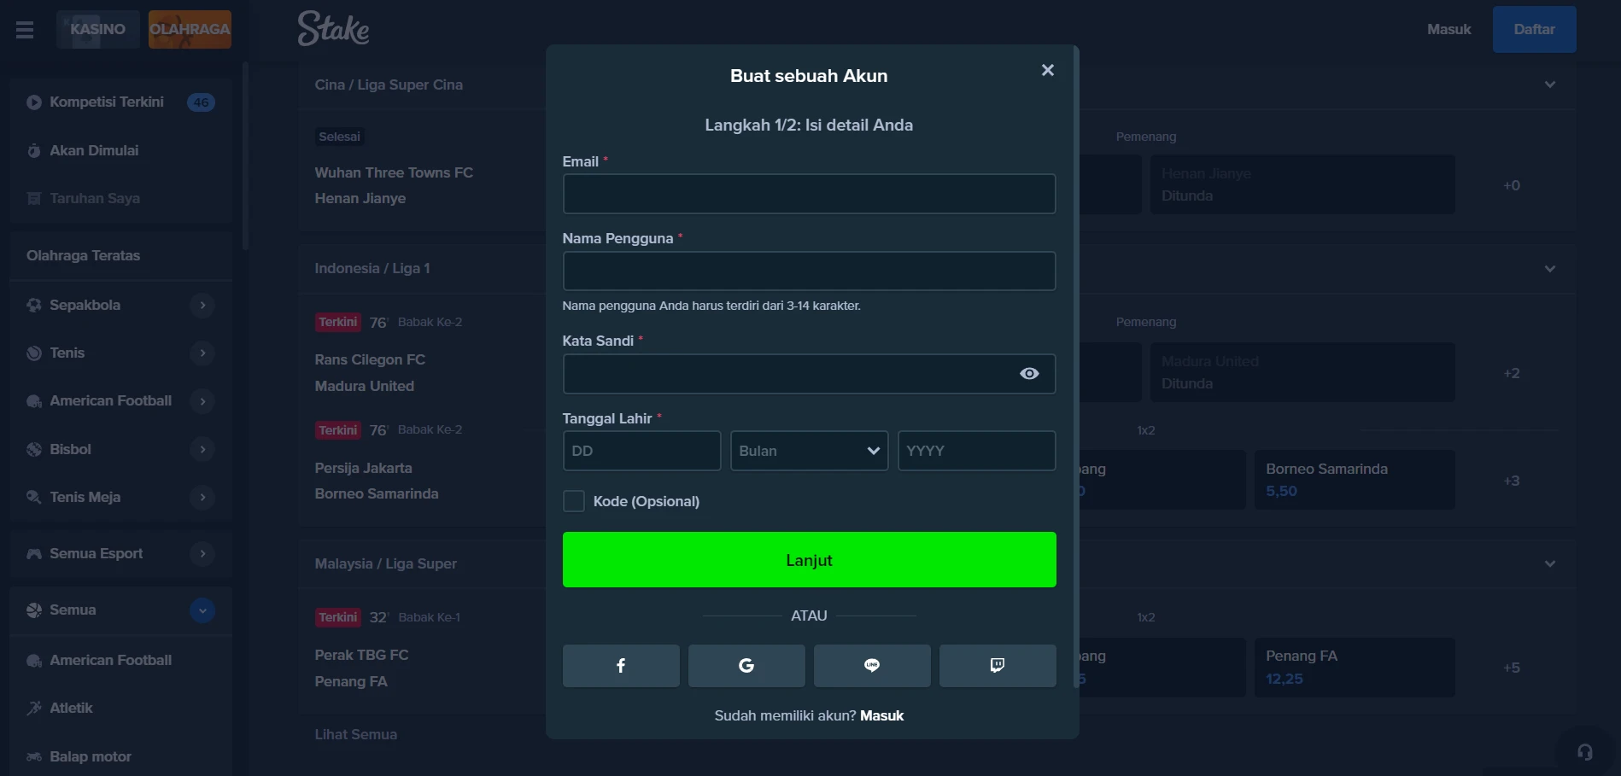Click Taruhan Saya bet slip icon

(x=34, y=198)
